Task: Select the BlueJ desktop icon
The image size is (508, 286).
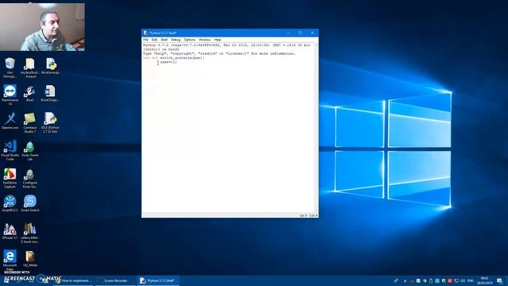Action: [x=30, y=94]
